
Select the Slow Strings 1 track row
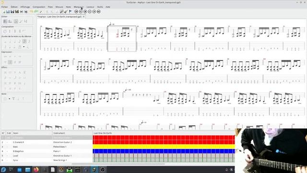click(x=47, y=160)
